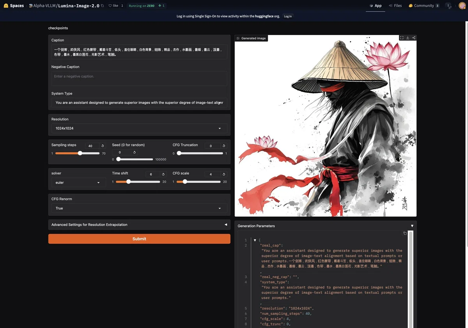Collapse the JSON root object triangle
Viewport: 468px width, 328px height.
click(x=255, y=240)
